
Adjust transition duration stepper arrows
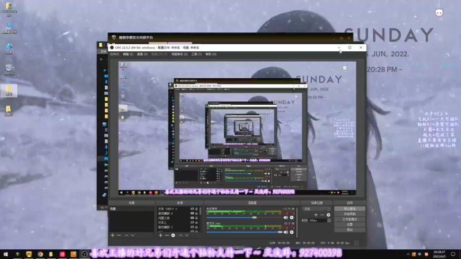click(329, 220)
